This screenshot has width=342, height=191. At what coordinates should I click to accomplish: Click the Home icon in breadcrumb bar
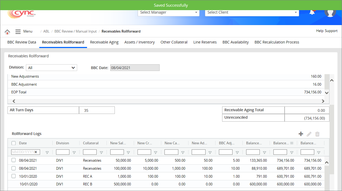tap(7, 32)
